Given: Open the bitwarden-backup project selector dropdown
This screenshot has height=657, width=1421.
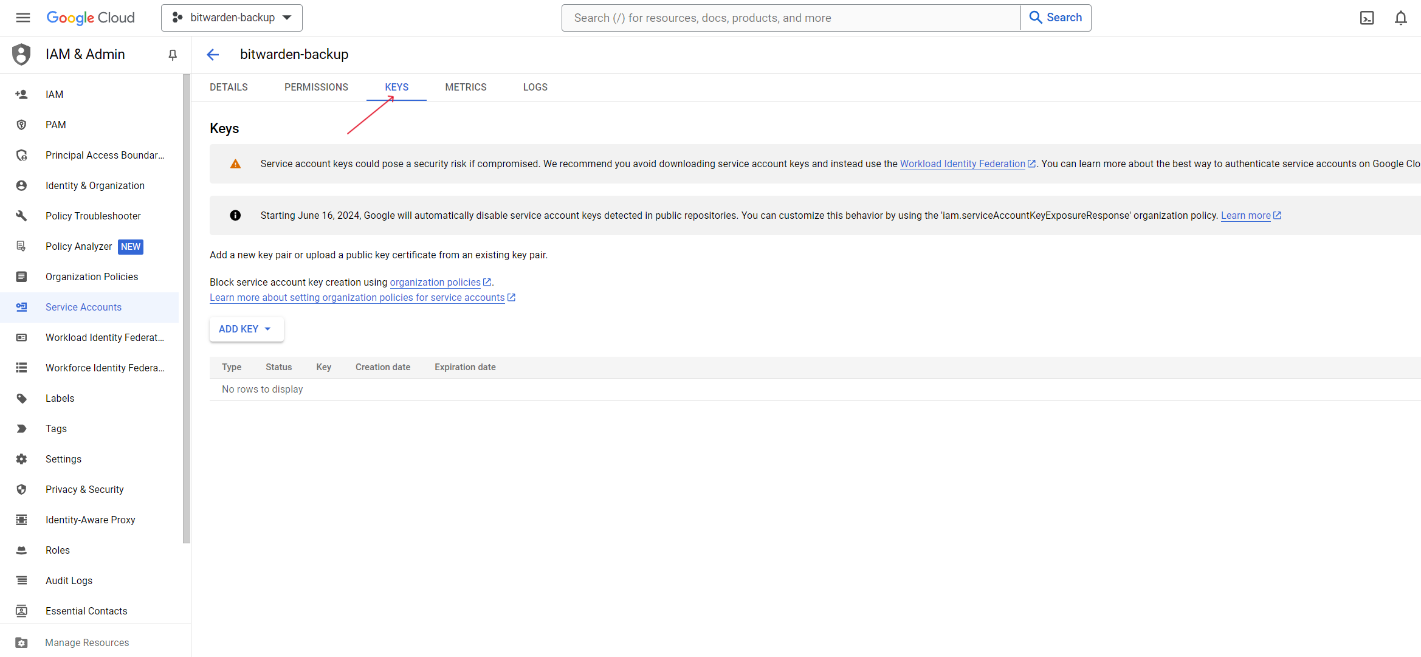Looking at the screenshot, I should point(232,18).
